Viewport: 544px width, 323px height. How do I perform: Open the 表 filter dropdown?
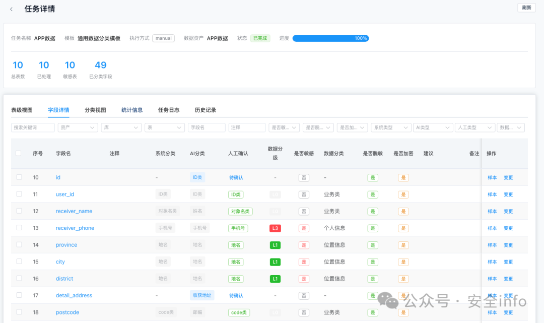point(164,127)
